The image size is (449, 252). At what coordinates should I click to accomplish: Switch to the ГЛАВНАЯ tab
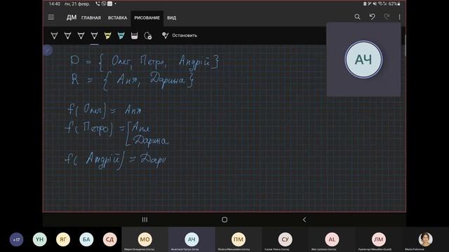[91, 17]
